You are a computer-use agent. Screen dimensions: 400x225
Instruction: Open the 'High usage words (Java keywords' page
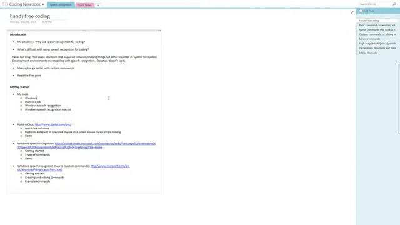pyautogui.click(x=377, y=44)
